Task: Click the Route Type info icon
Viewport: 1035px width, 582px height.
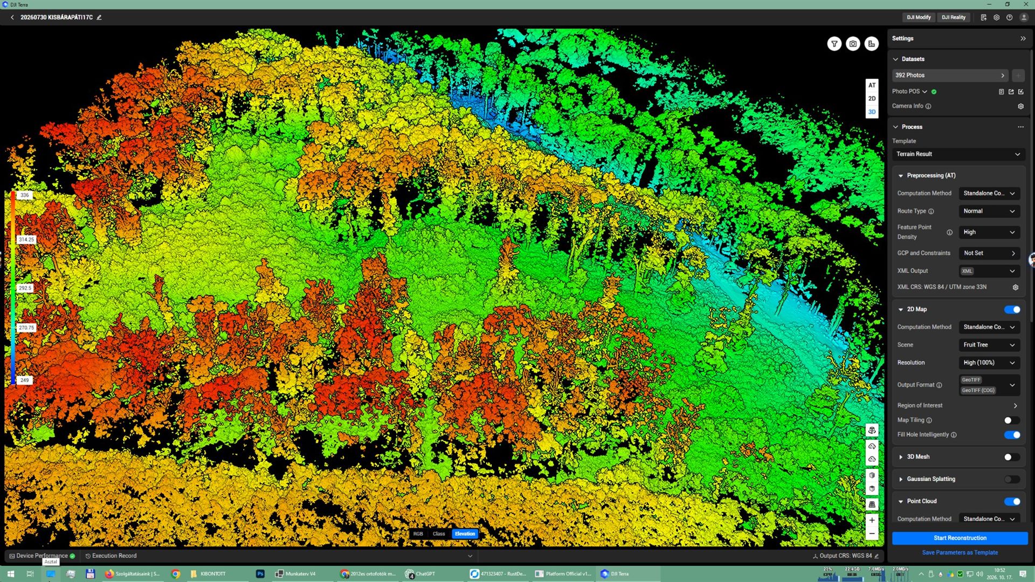Action: click(x=931, y=211)
